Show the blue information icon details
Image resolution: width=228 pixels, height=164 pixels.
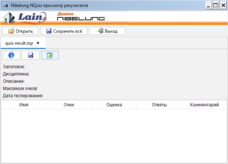click(11, 55)
